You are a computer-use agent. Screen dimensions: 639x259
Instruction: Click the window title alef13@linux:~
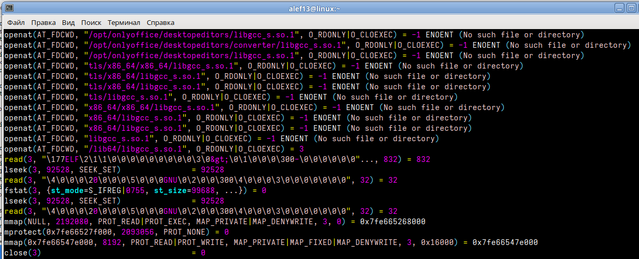pos(314,9)
